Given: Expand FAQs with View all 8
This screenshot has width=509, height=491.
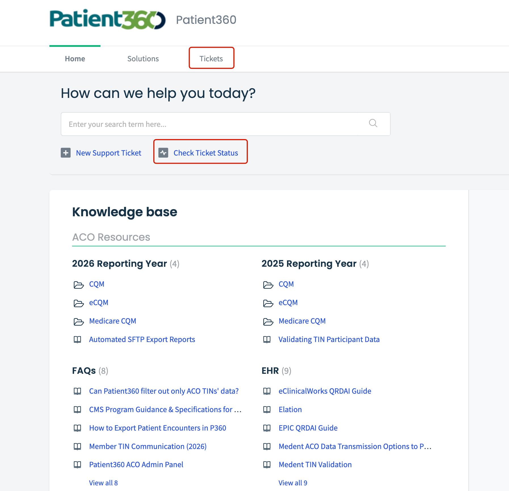Looking at the screenshot, I should (x=103, y=483).
